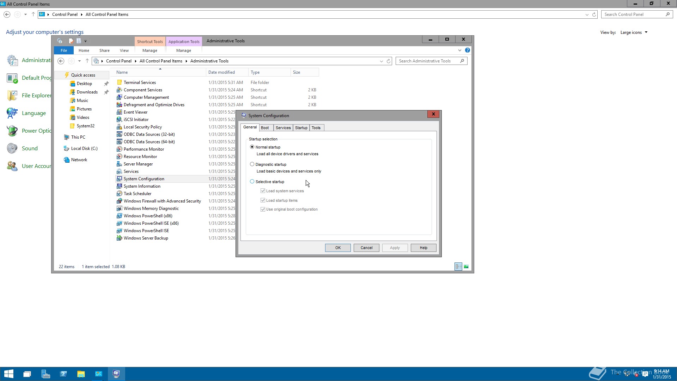Click the iSCSI Initiator icon

coord(119,120)
